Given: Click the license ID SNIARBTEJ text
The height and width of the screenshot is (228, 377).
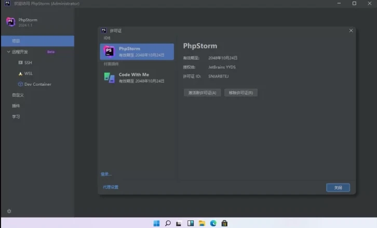Looking at the screenshot, I should click(218, 76).
